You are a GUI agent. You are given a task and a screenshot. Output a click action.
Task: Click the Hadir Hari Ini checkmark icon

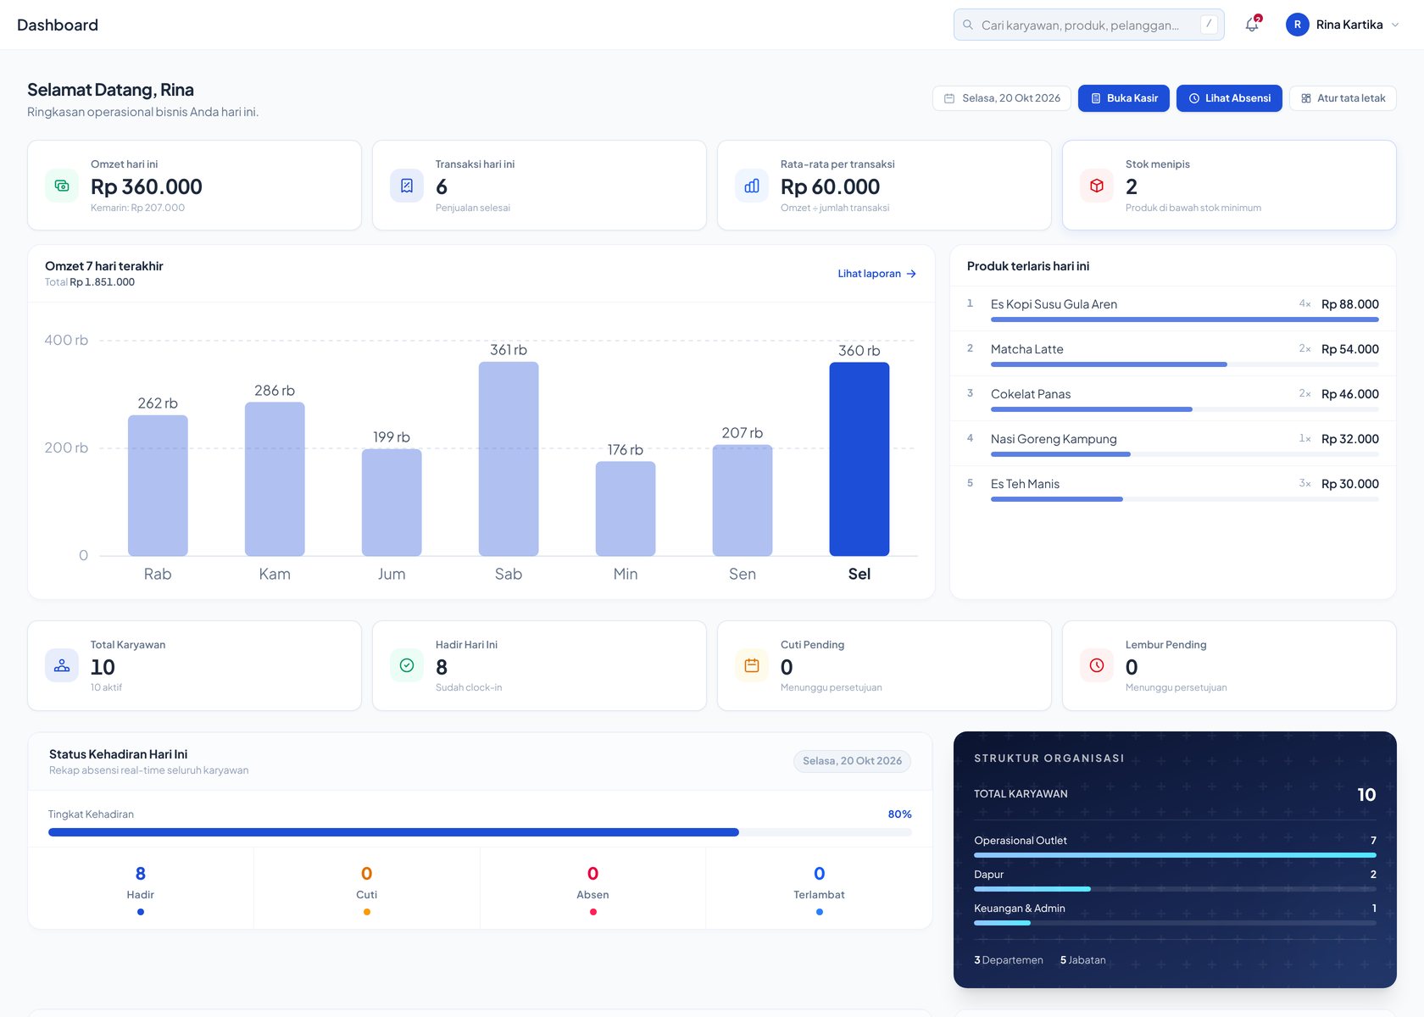click(x=407, y=665)
